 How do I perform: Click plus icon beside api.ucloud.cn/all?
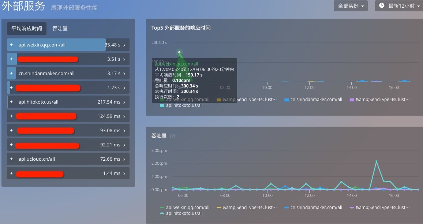click(x=11, y=159)
